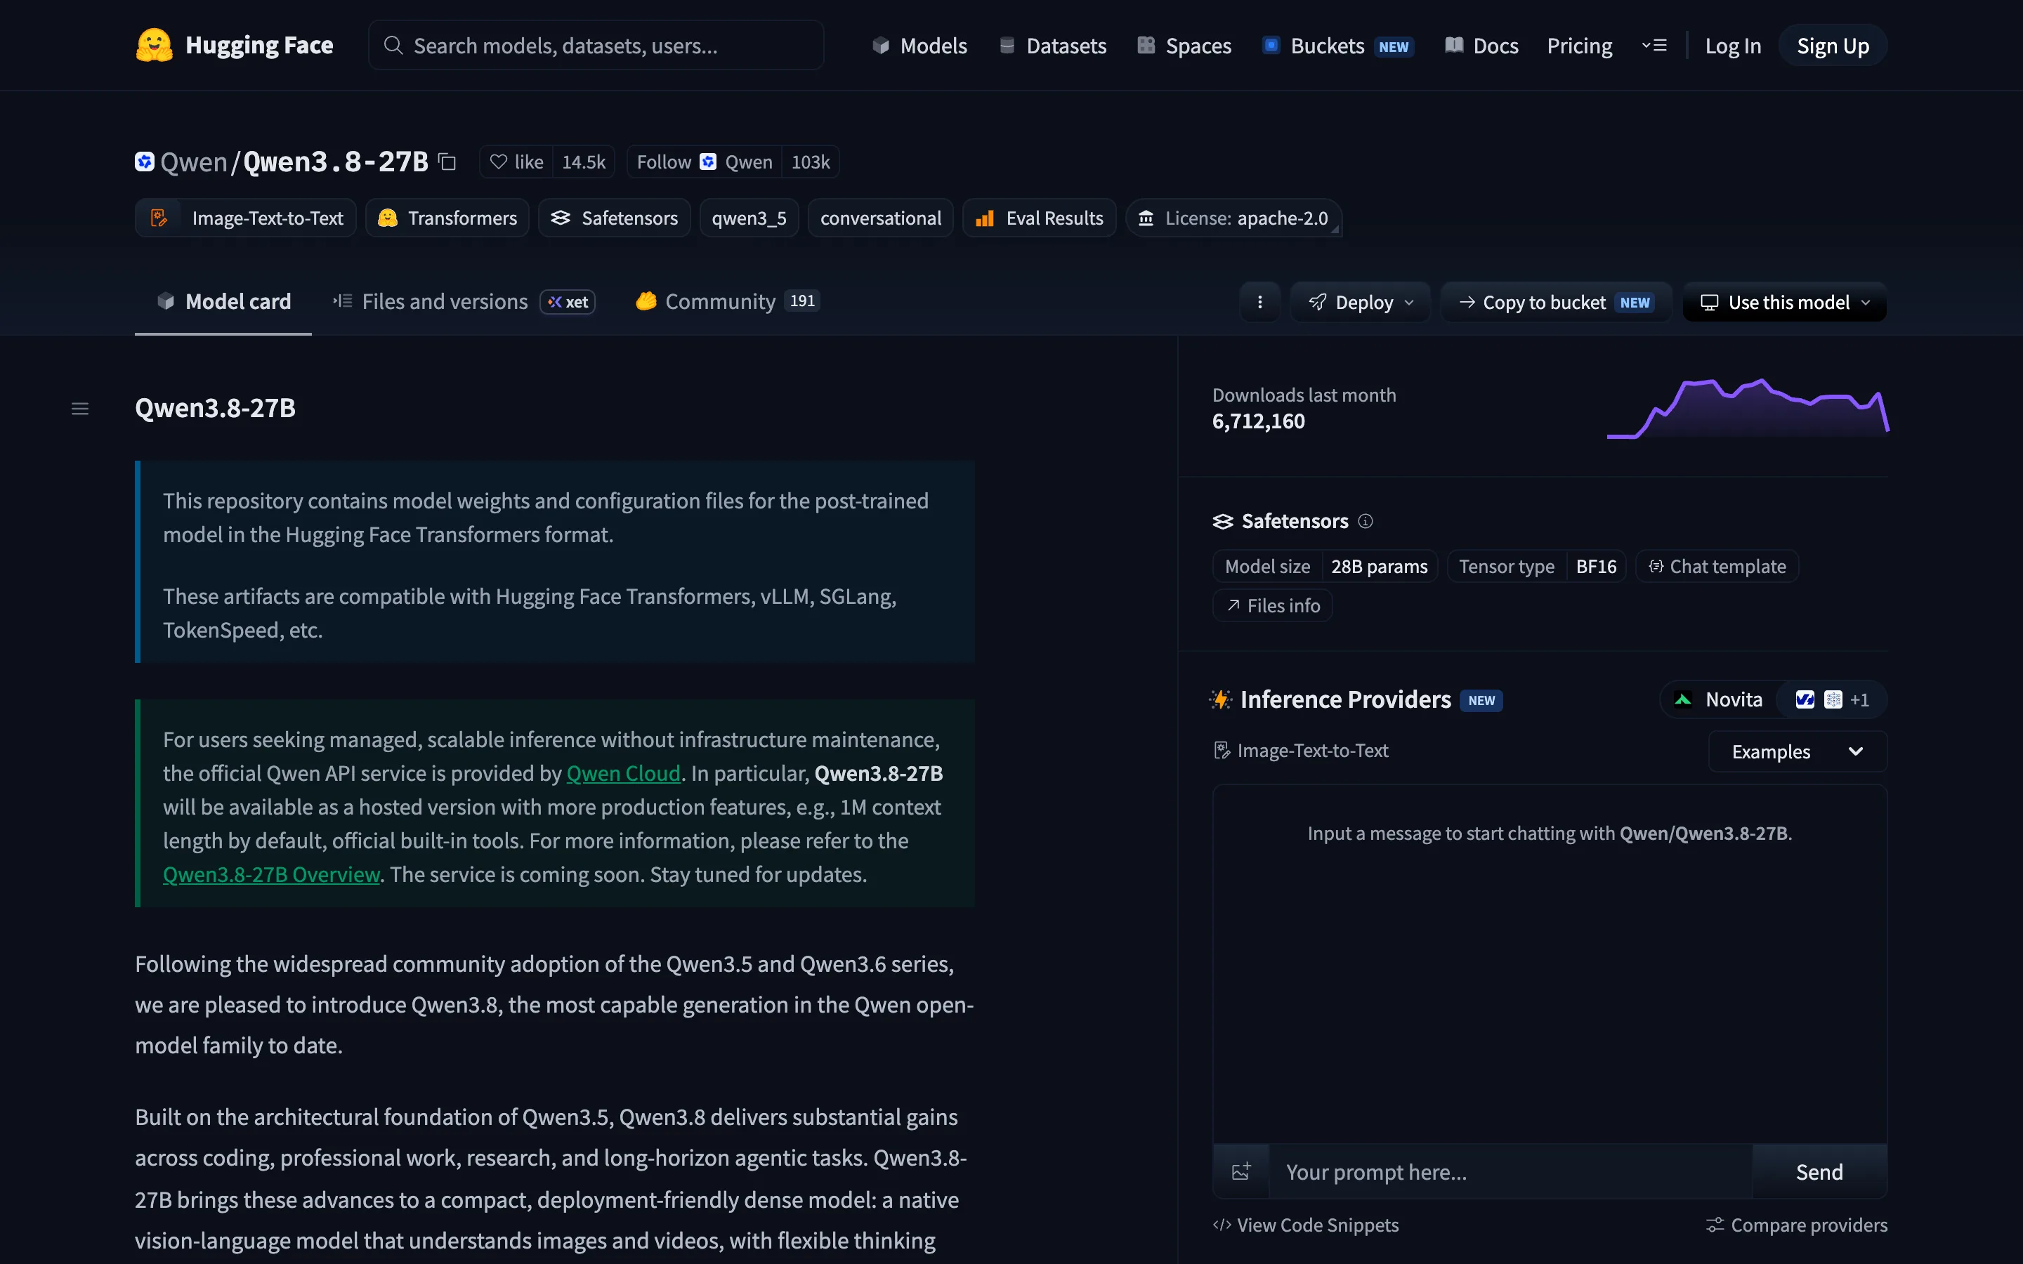Click the Sign Up button
The height and width of the screenshot is (1264, 2023).
1833,45
